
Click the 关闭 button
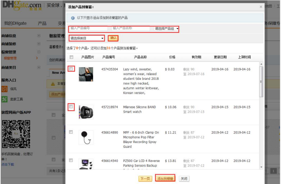tap(184, 179)
